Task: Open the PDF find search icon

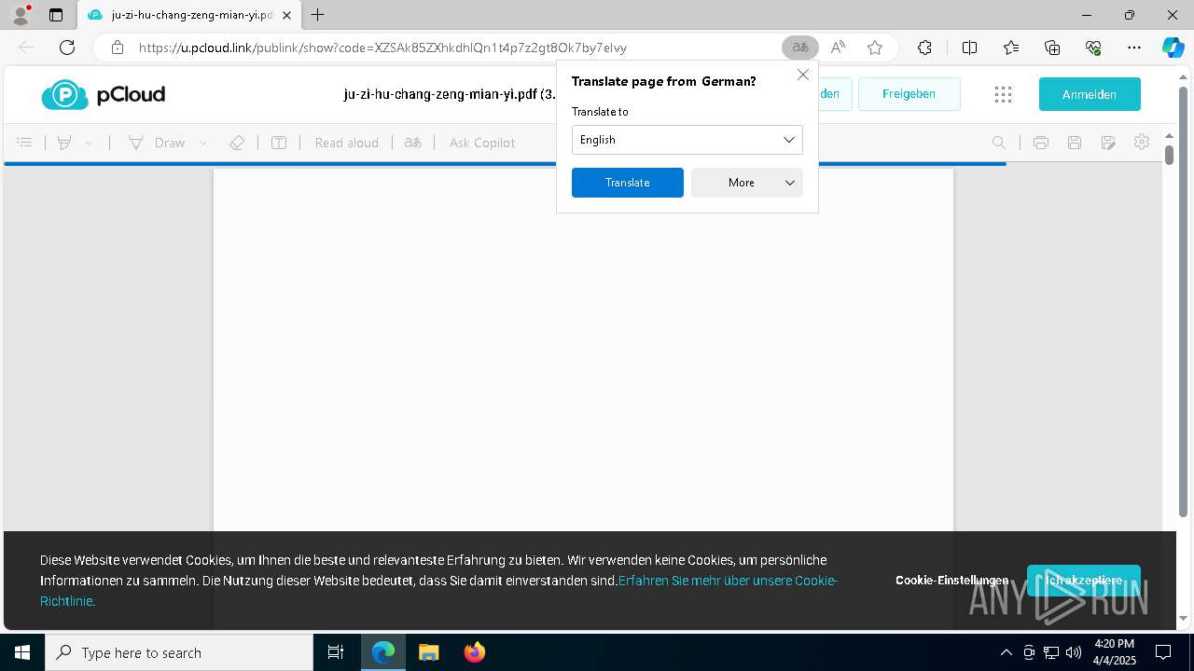Action: coord(999,143)
